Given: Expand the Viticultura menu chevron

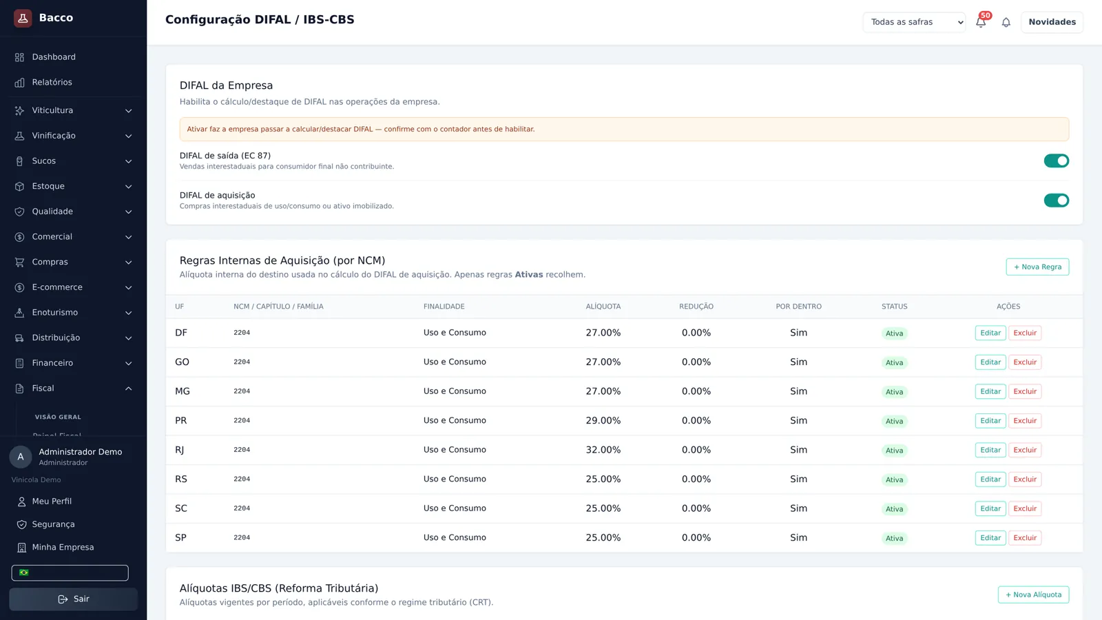Looking at the screenshot, I should (128, 111).
